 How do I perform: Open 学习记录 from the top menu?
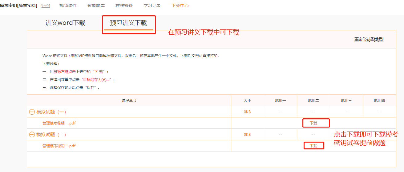point(152,6)
